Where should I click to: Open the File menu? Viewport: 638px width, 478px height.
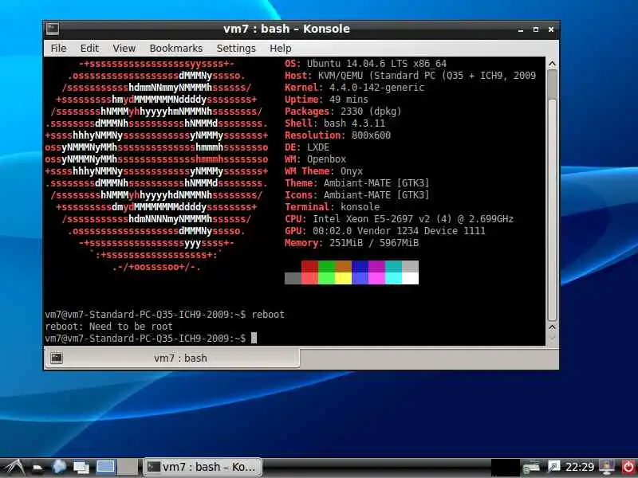[58, 49]
